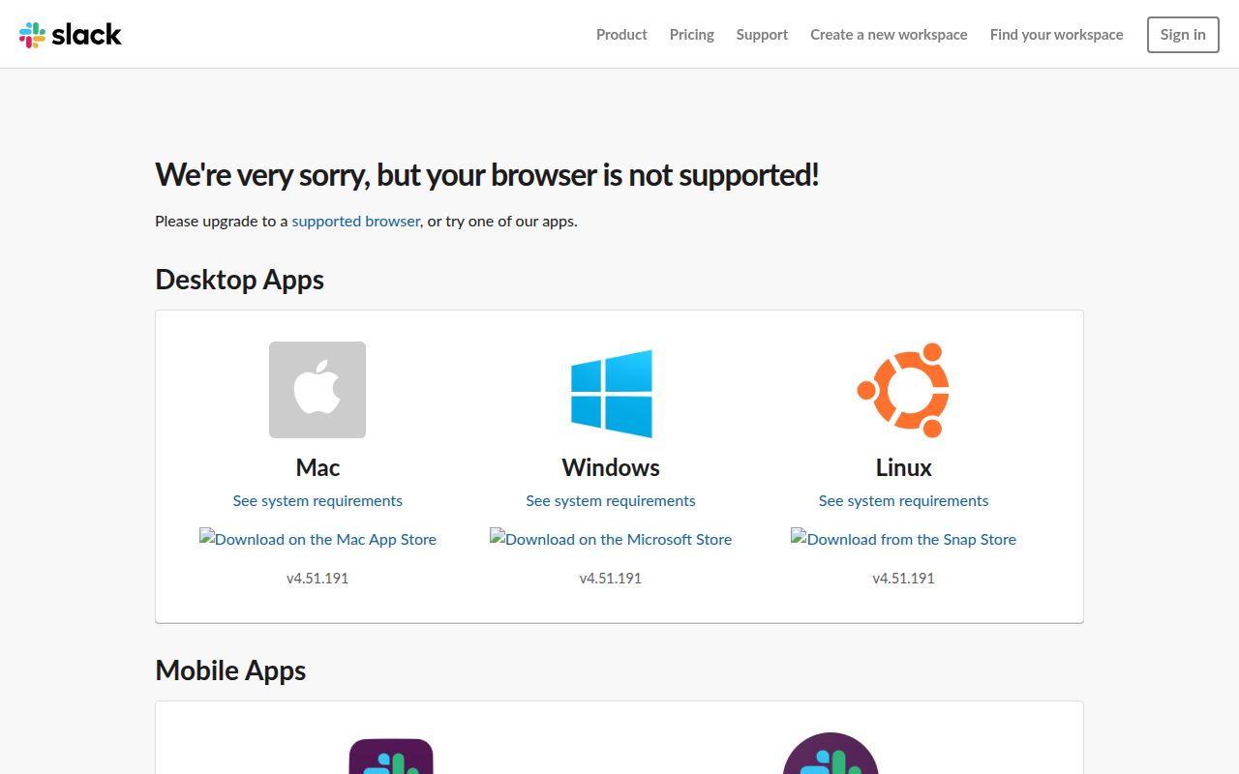Open the Pricing page
The width and height of the screenshot is (1239, 774).
[692, 35]
